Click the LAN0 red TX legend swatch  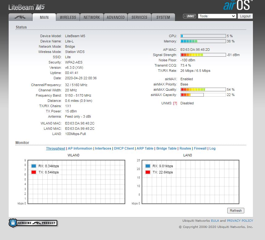click(148, 172)
